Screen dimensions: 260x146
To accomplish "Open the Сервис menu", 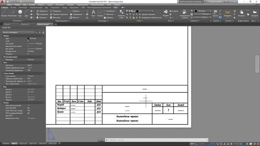I will (x=50, y=5).
